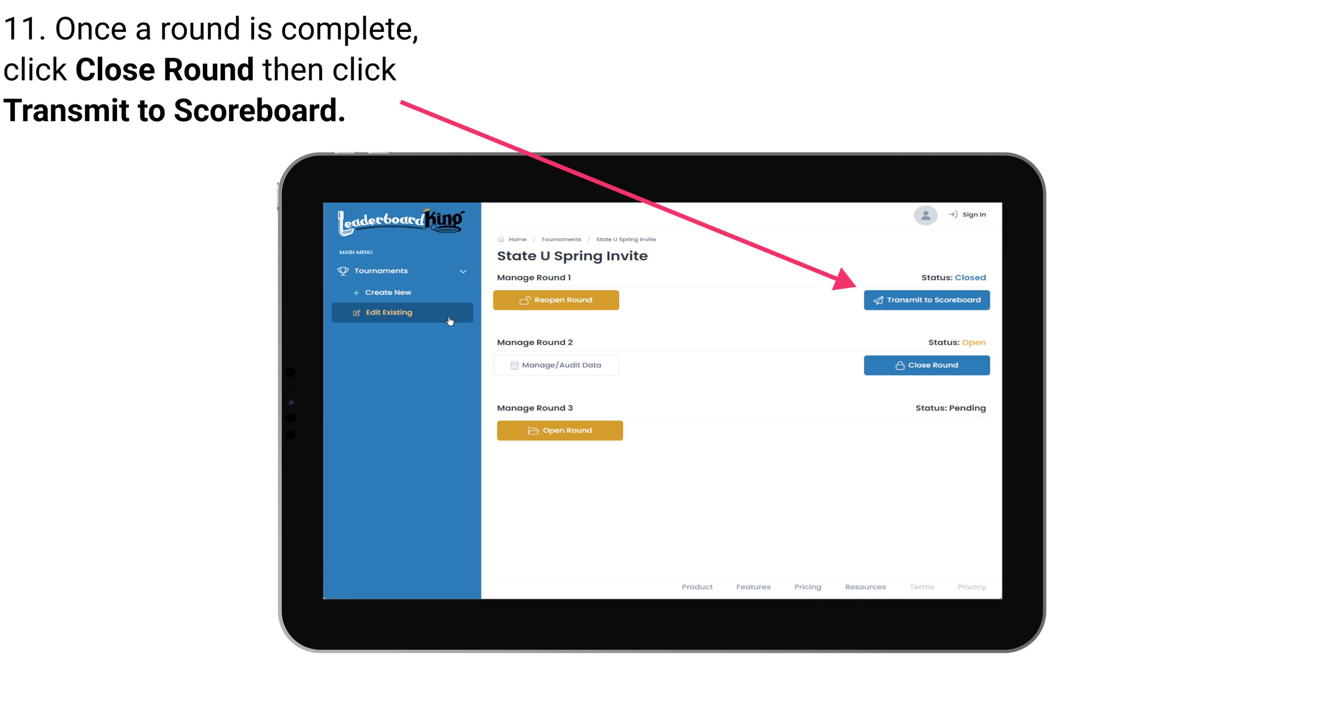The image size is (1321, 710).
Task: Click the Resources footer link
Action: [x=865, y=587]
